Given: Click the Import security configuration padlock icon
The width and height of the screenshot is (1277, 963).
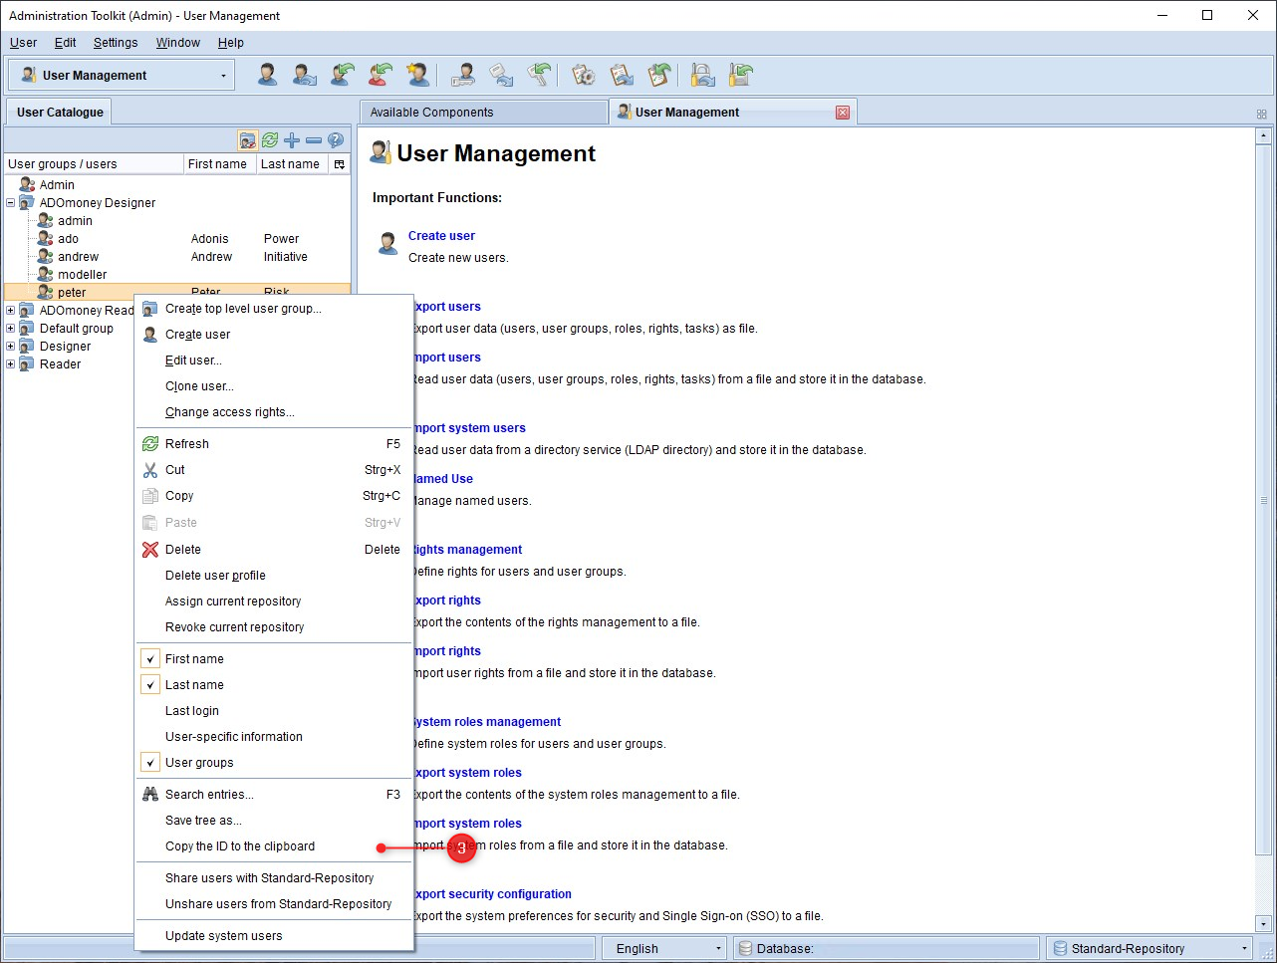Looking at the screenshot, I should pyautogui.click(x=740, y=75).
